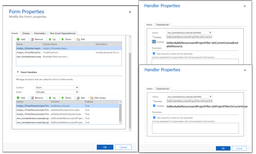
Task: Click the Add icon in the Event Handlers toolbar
Action: coord(18,98)
